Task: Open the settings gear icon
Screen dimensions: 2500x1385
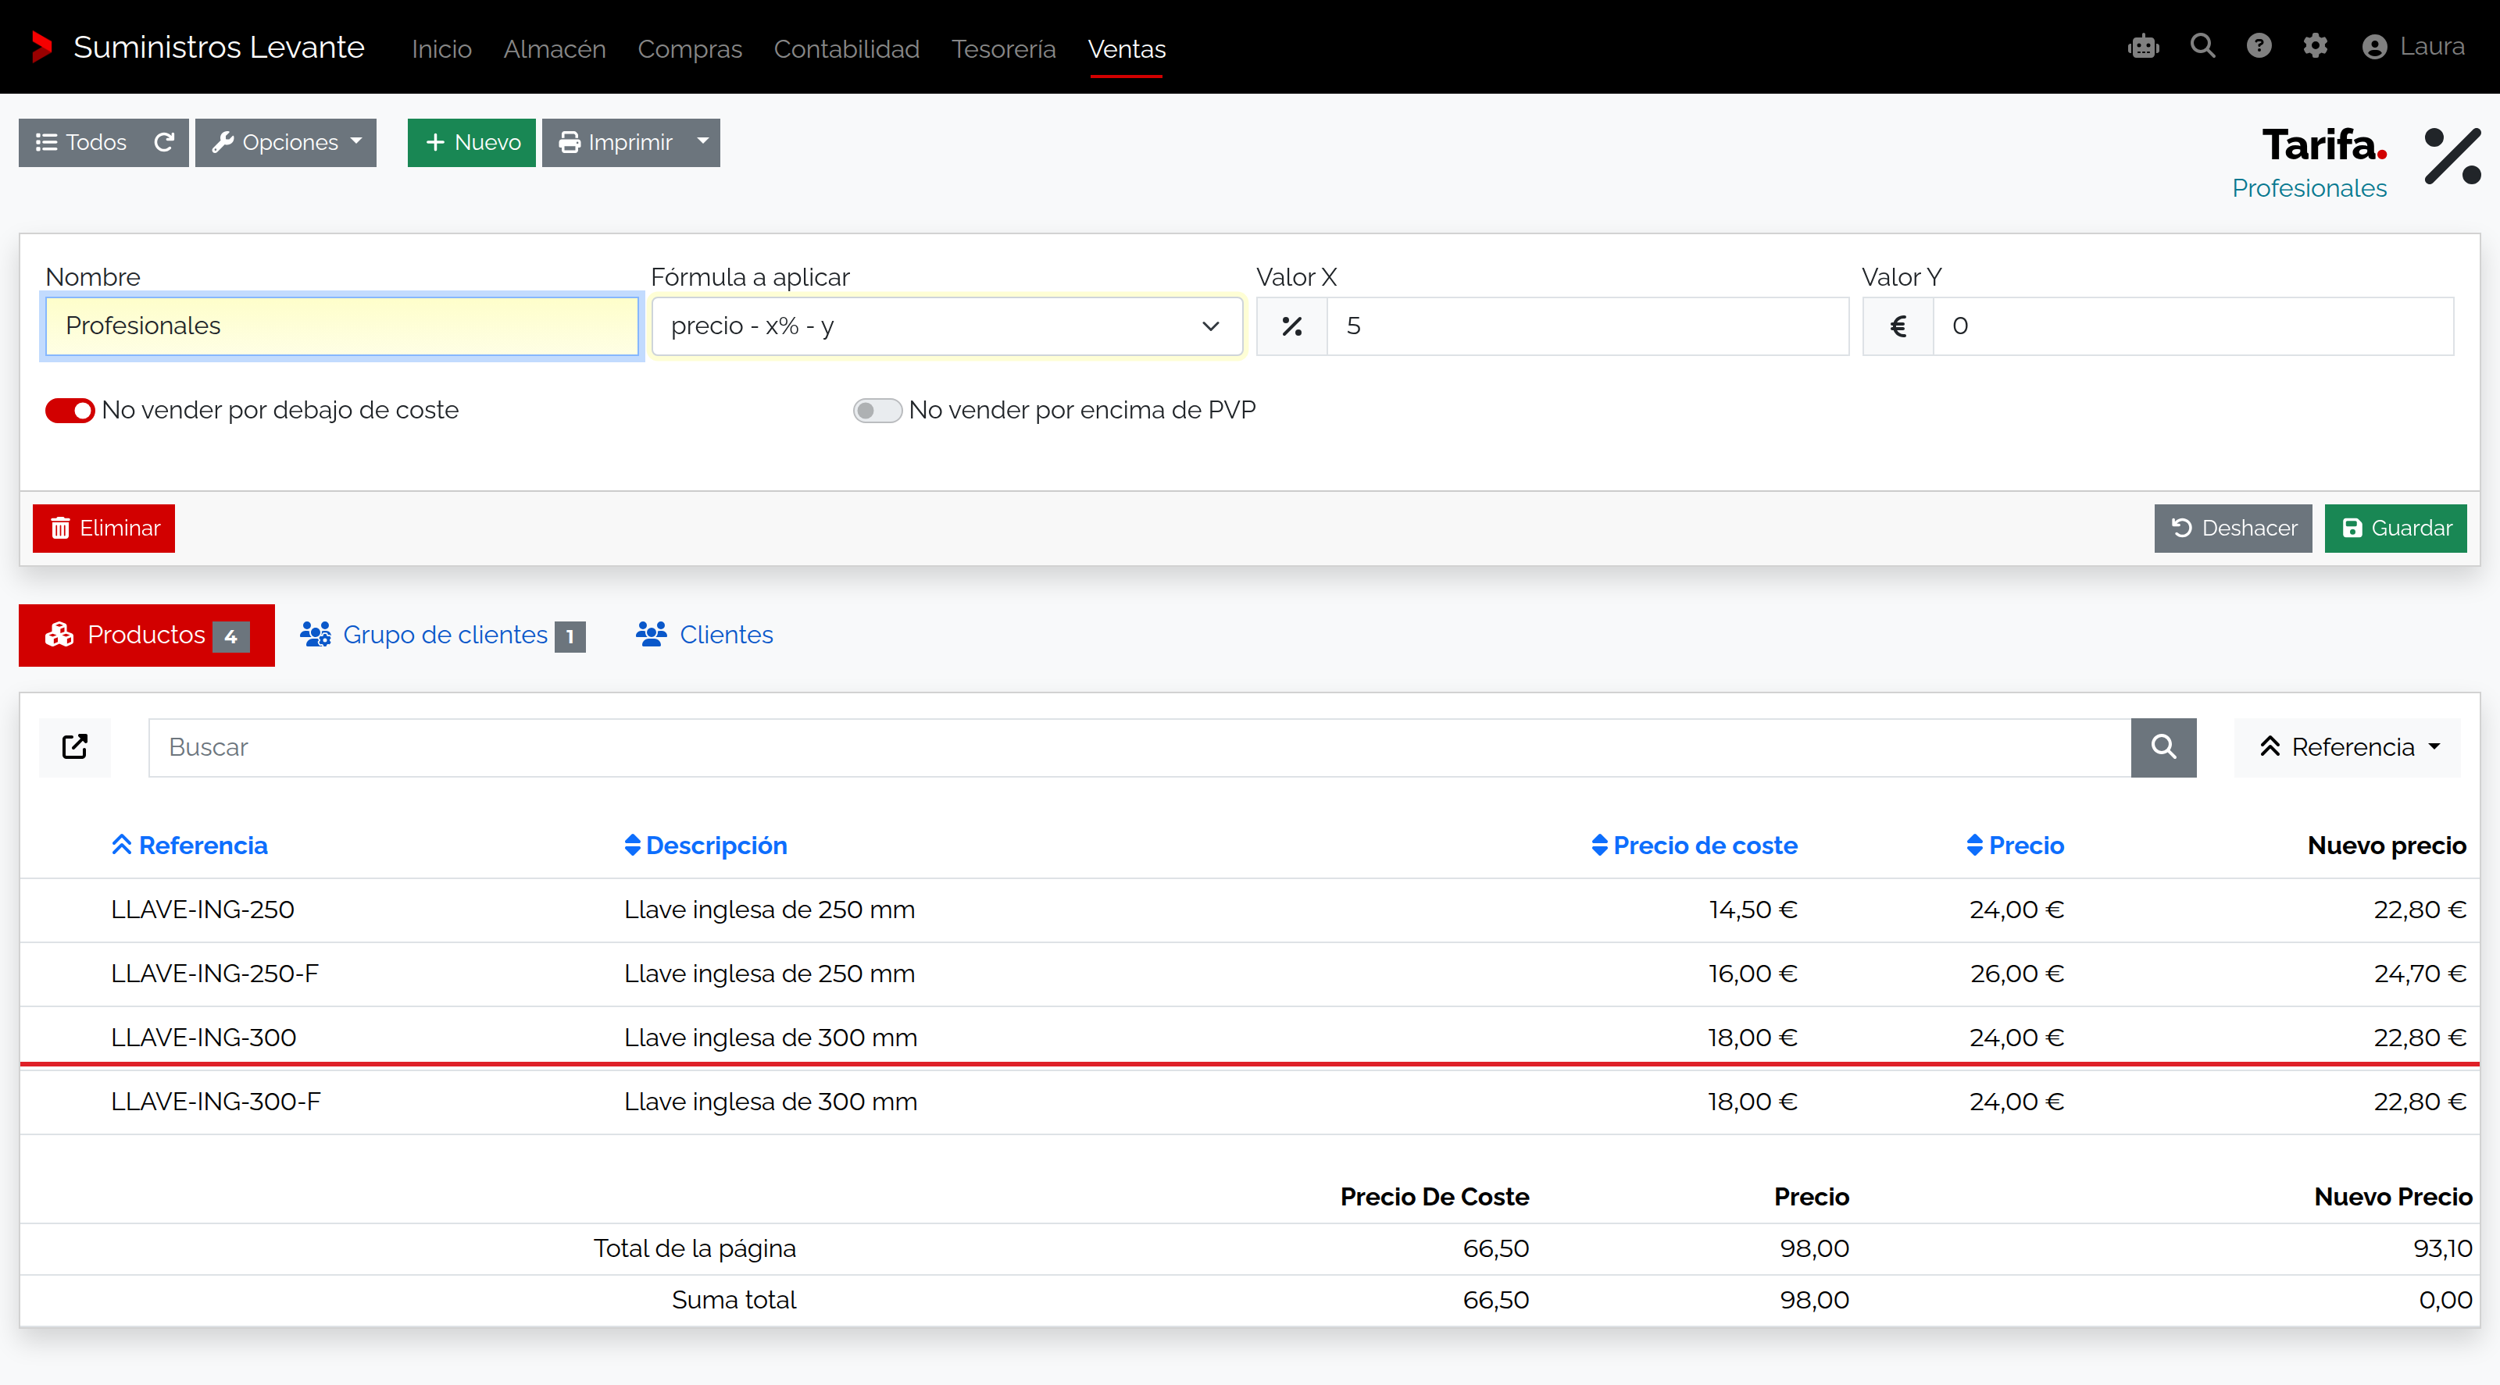Action: [2315, 45]
